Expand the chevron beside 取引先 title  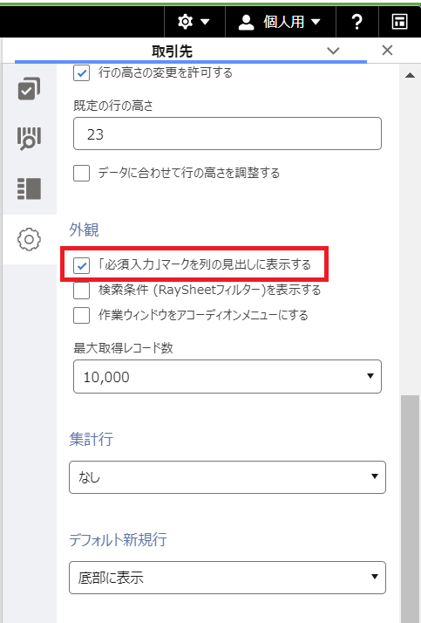point(333,51)
